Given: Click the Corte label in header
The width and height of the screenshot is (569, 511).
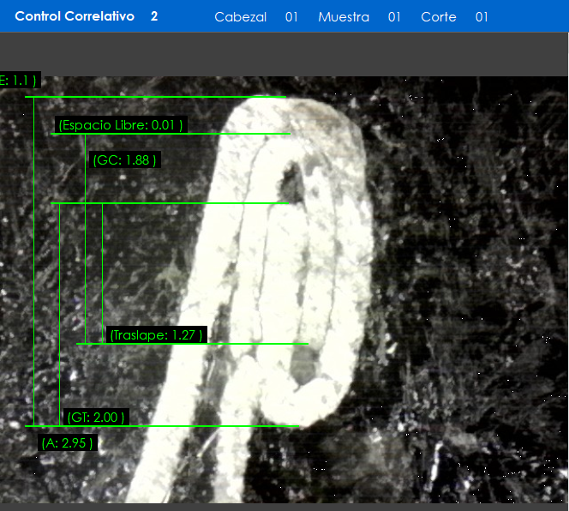Looking at the screenshot, I should point(438,17).
